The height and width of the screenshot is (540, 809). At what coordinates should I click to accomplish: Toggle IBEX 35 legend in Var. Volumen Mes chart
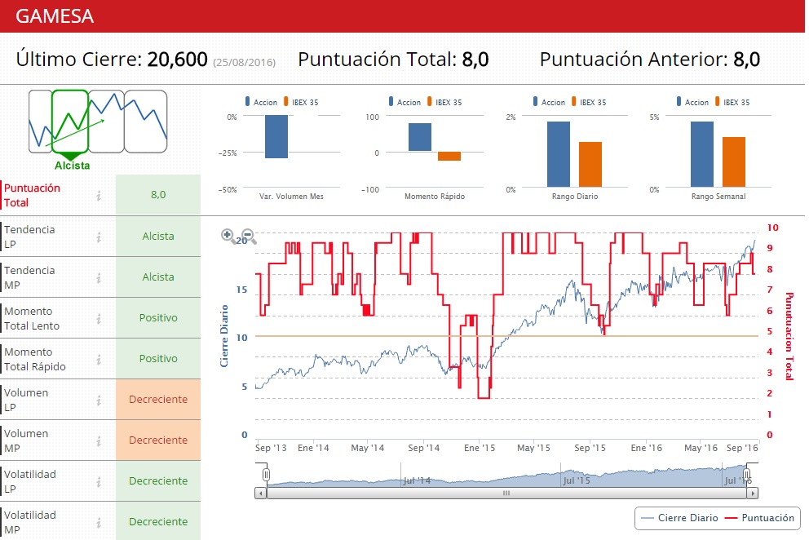click(x=301, y=102)
